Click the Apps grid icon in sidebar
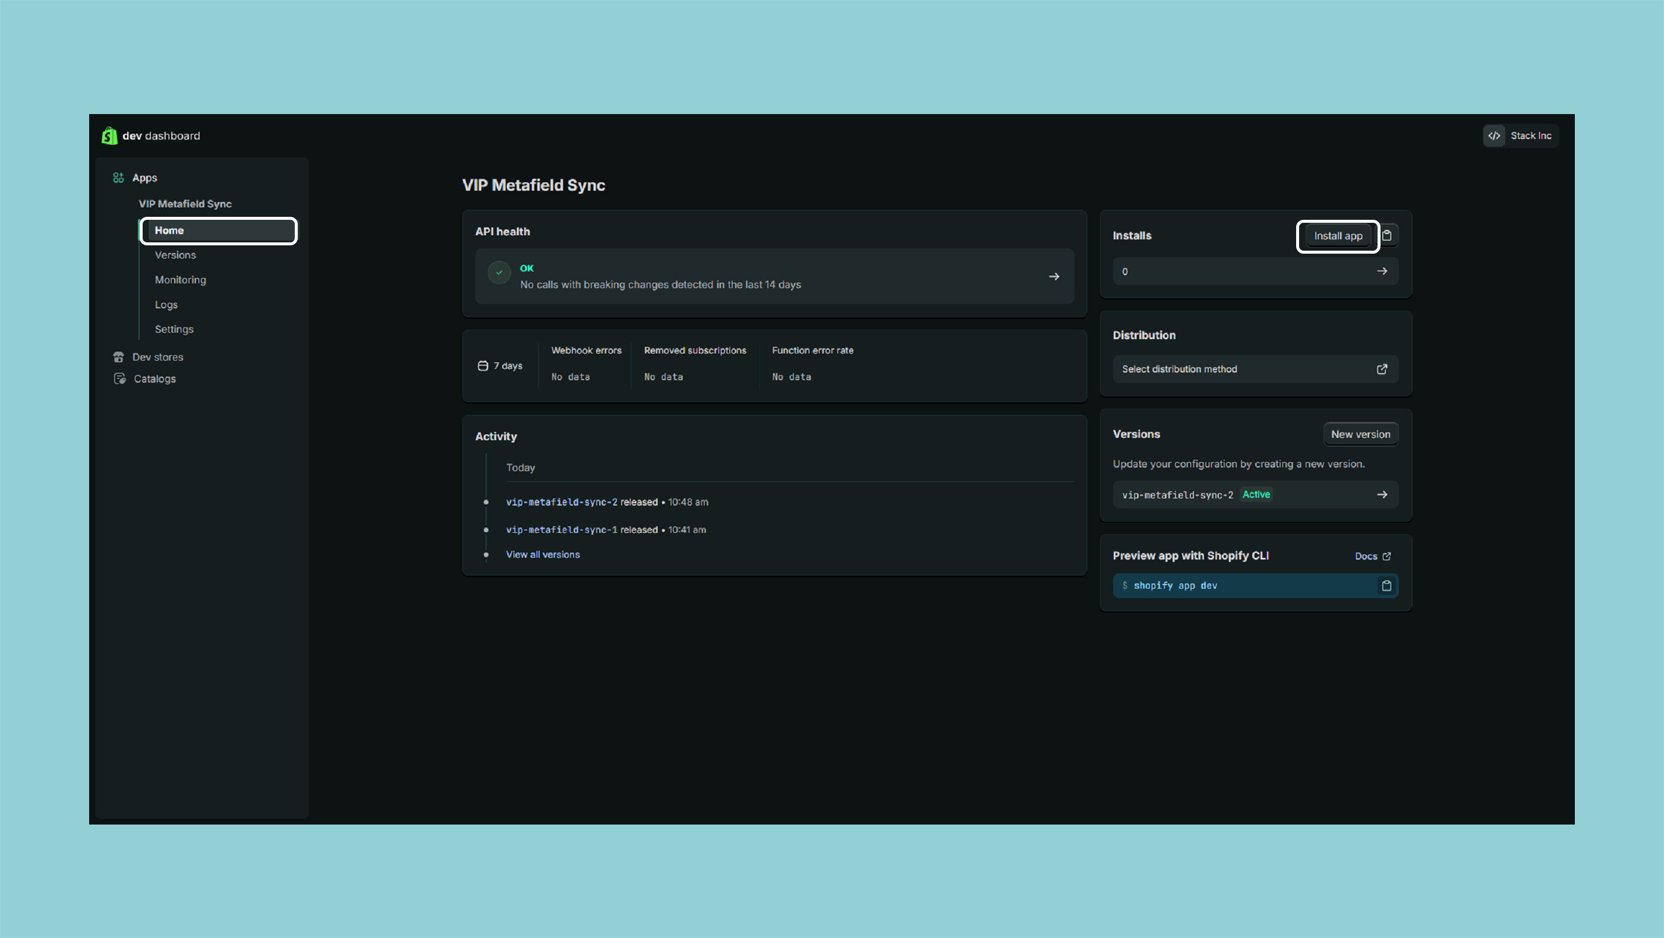This screenshot has height=938, width=1664. point(118,178)
